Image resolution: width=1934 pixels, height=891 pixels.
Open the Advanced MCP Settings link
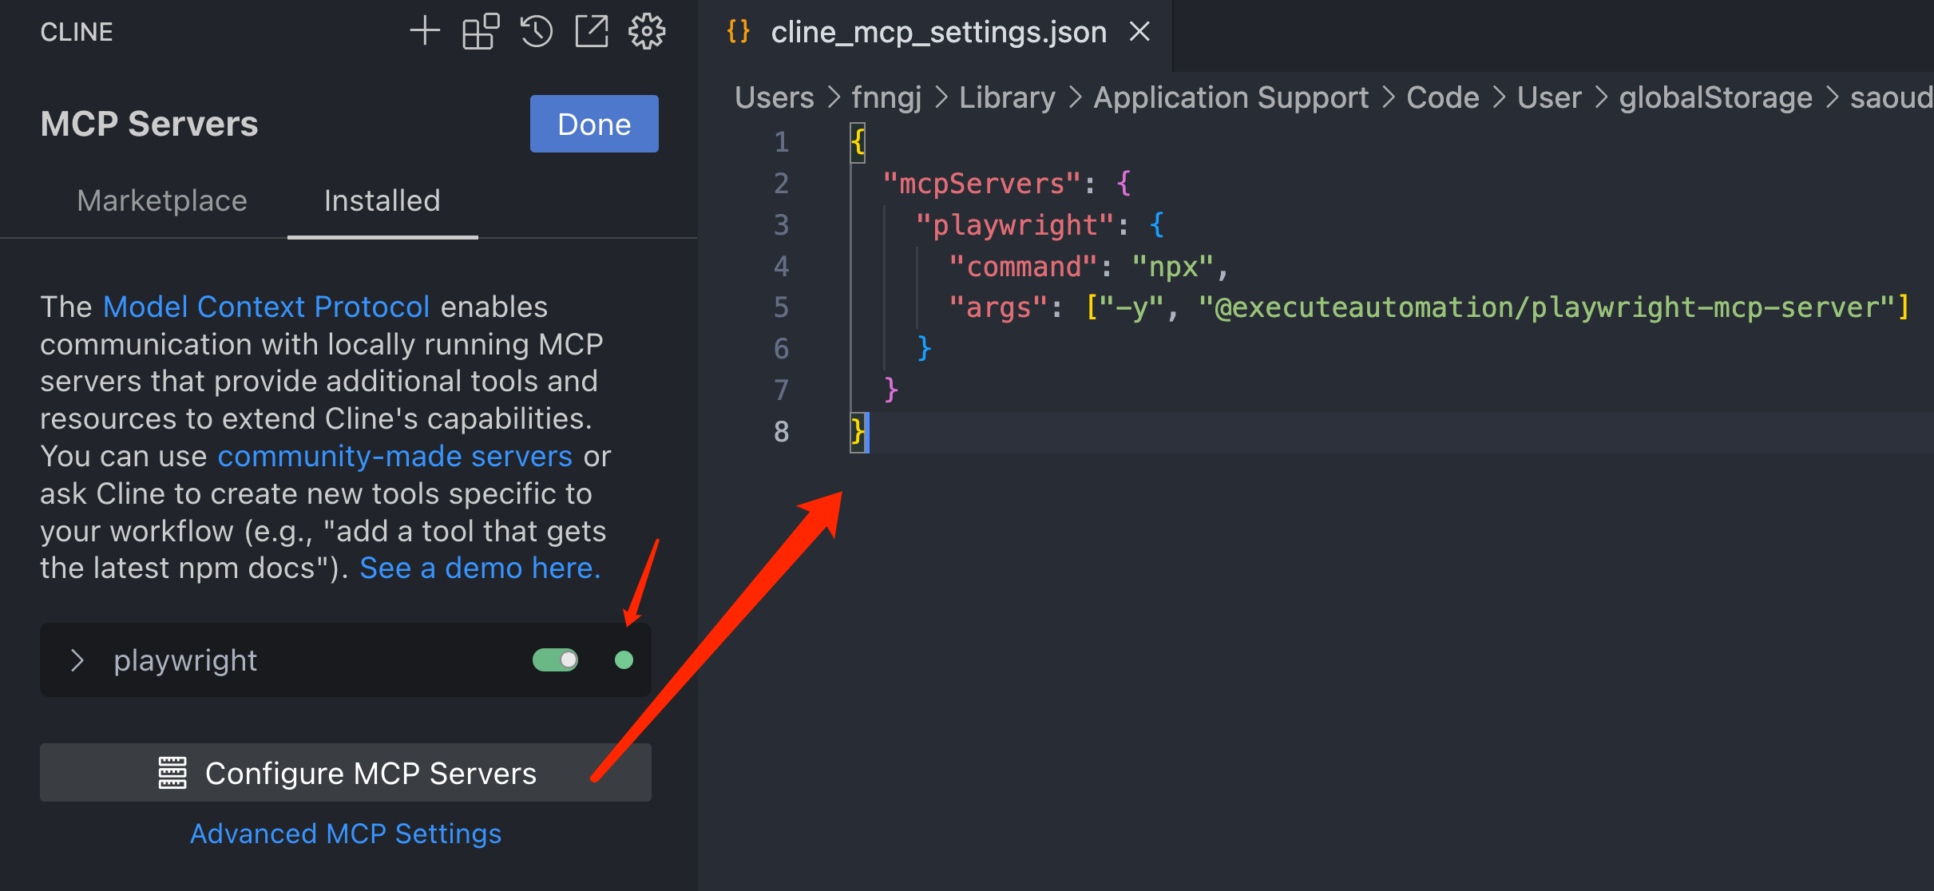coord(346,834)
